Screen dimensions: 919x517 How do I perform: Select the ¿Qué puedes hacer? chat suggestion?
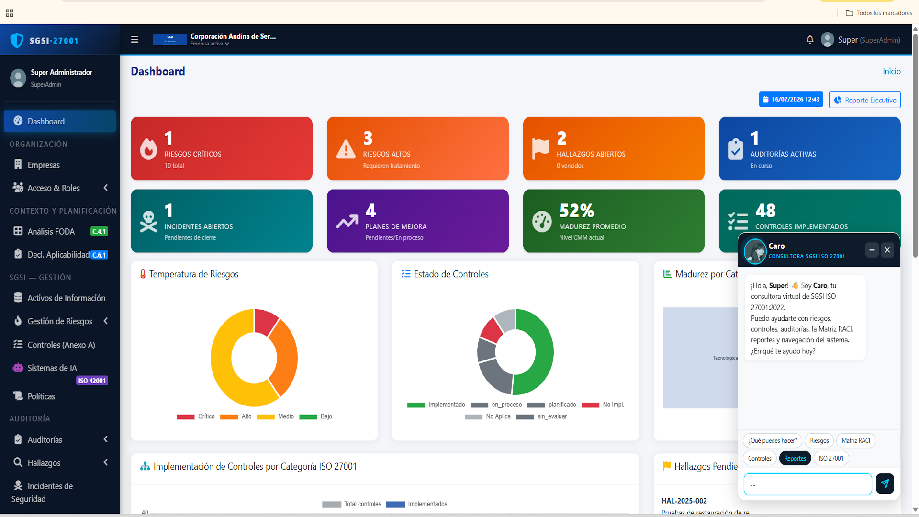pyautogui.click(x=773, y=440)
